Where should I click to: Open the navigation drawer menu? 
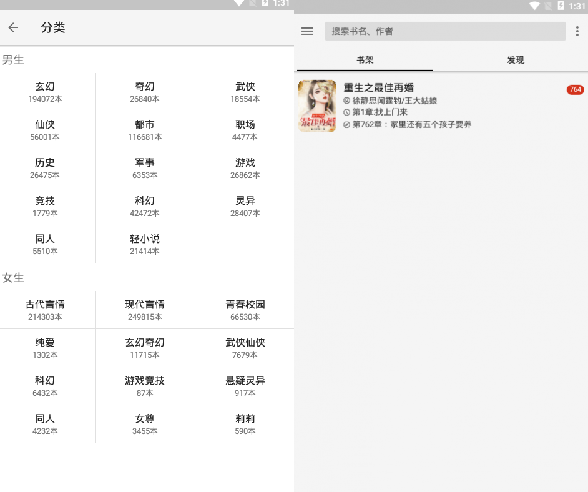[306, 31]
